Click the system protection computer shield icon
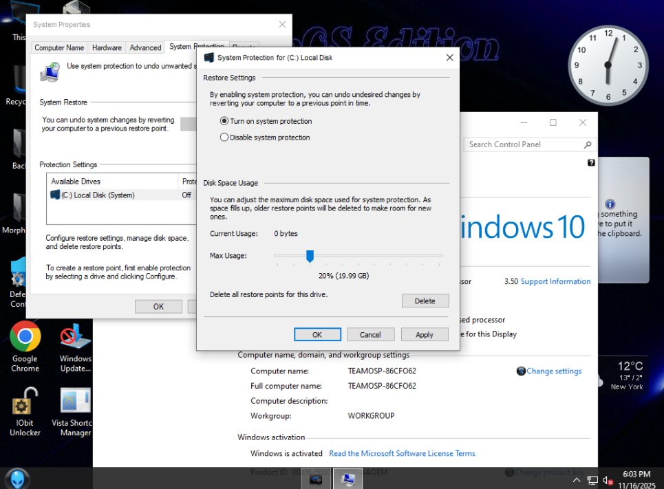664x489 pixels. pyautogui.click(x=51, y=72)
